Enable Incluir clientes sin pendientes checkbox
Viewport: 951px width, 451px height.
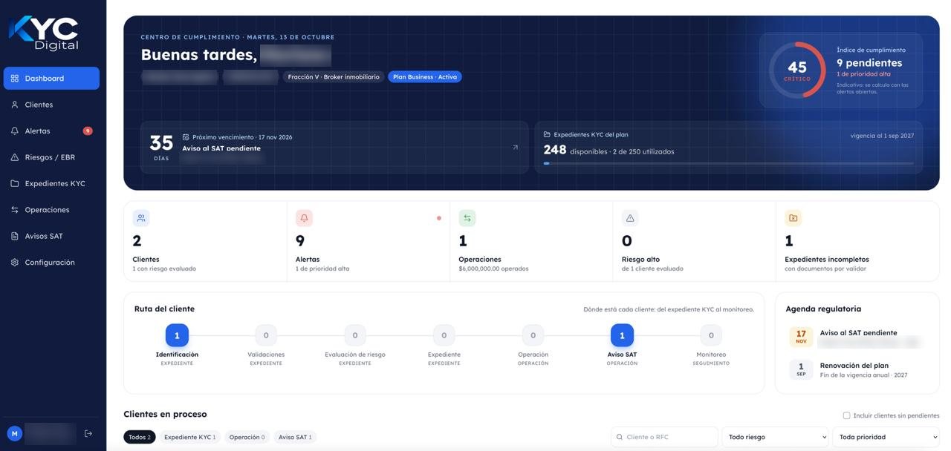846,415
